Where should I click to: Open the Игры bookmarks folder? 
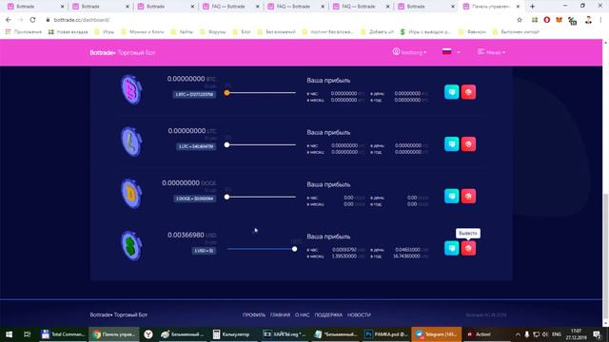[105, 31]
